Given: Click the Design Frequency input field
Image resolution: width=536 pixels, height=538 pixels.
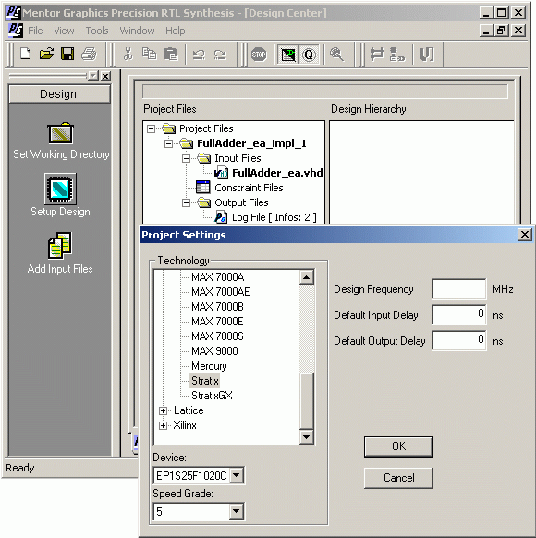Looking at the screenshot, I should (459, 289).
